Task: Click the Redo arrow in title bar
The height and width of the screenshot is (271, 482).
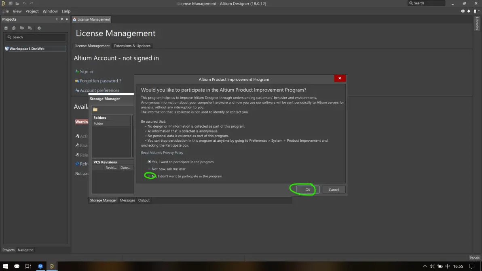Action: [32, 3]
